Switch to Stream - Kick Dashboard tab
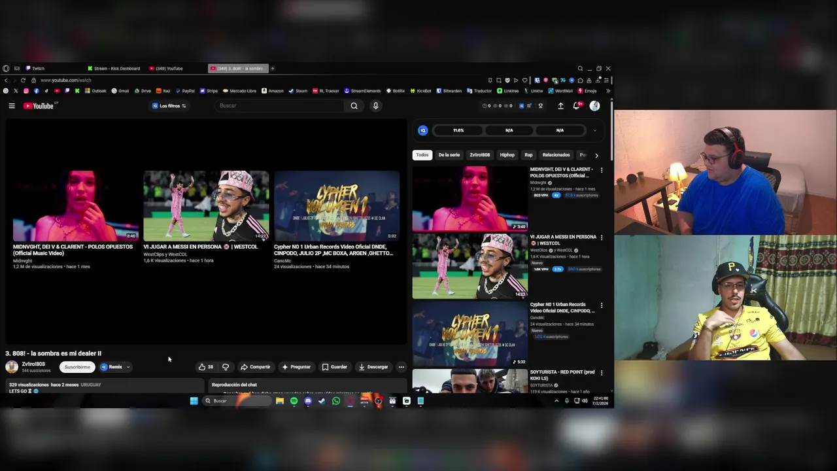 coord(114,68)
